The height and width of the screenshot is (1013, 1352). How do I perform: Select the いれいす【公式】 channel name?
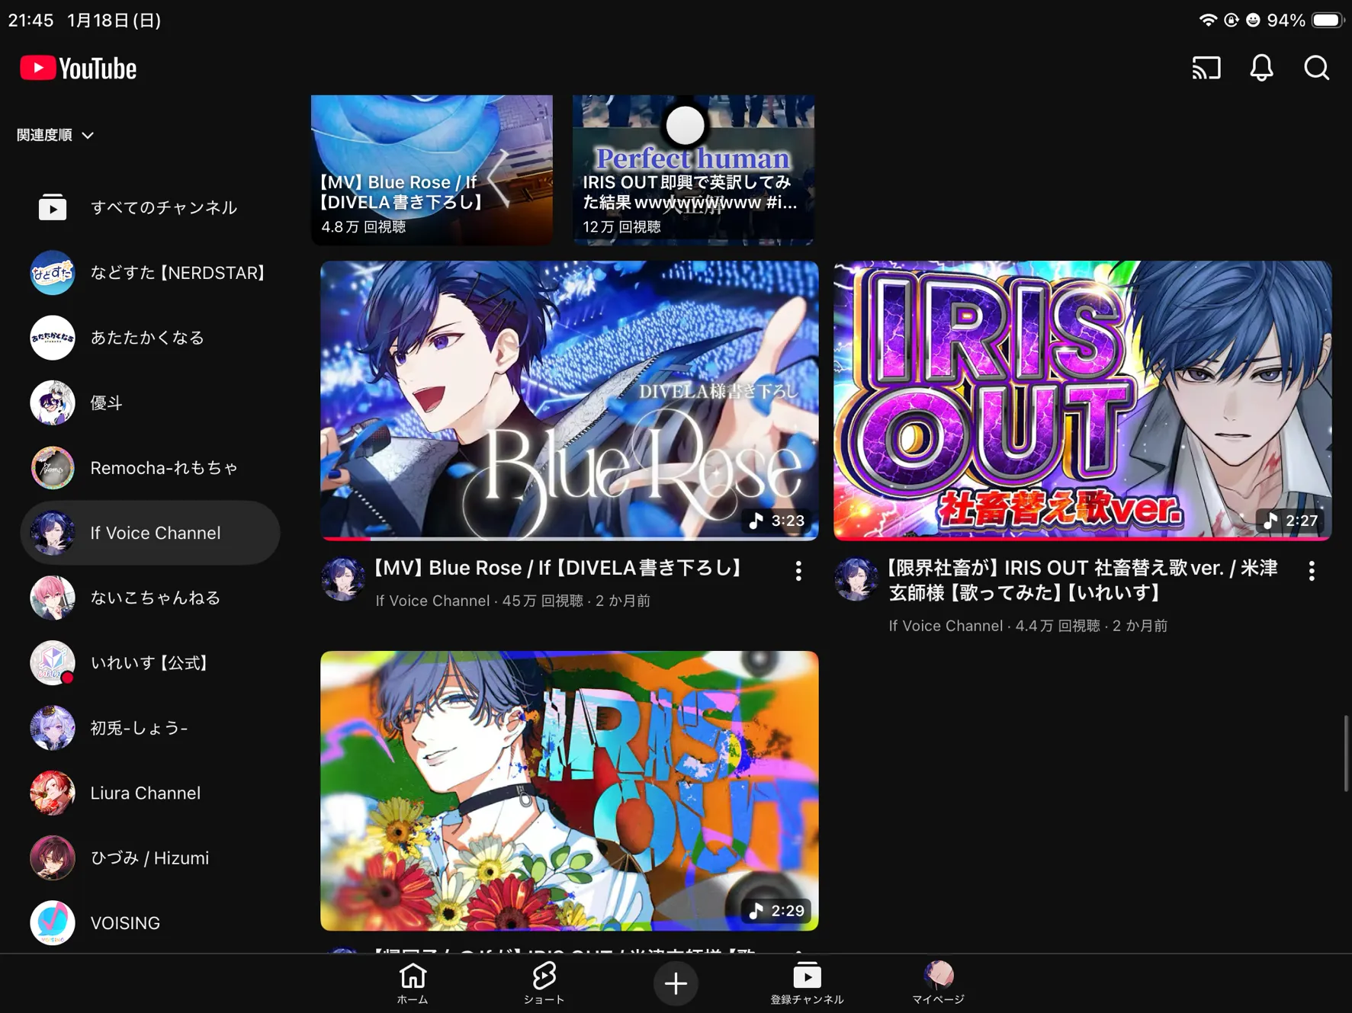[149, 663]
